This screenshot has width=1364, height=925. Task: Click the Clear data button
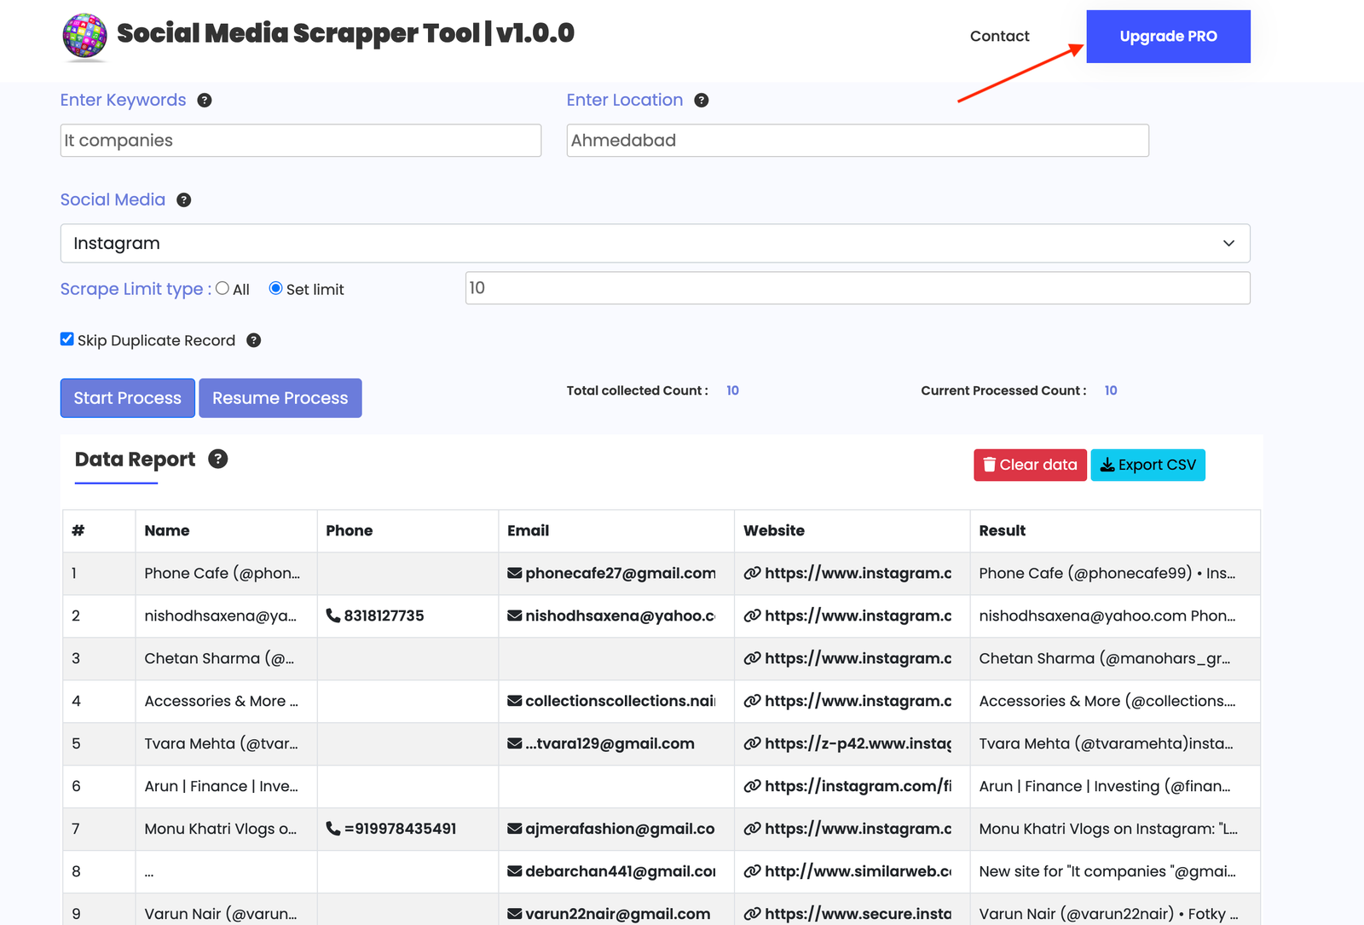[x=1030, y=465]
